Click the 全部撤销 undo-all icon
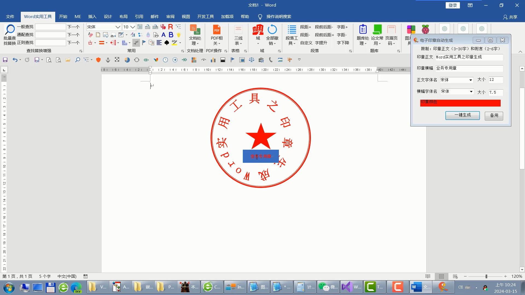 273,35
